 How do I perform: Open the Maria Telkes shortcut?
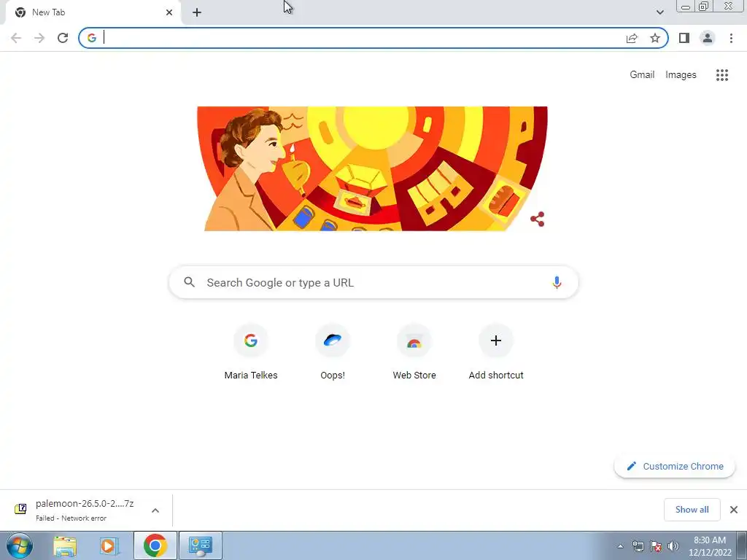click(x=251, y=352)
